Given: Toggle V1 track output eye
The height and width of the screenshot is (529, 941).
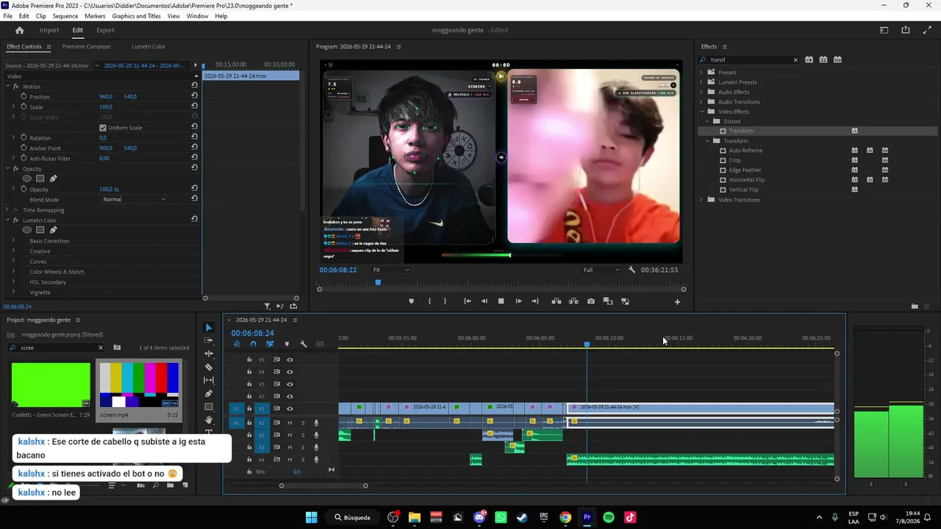Looking at the screenshot, I should tap(290, 409).
